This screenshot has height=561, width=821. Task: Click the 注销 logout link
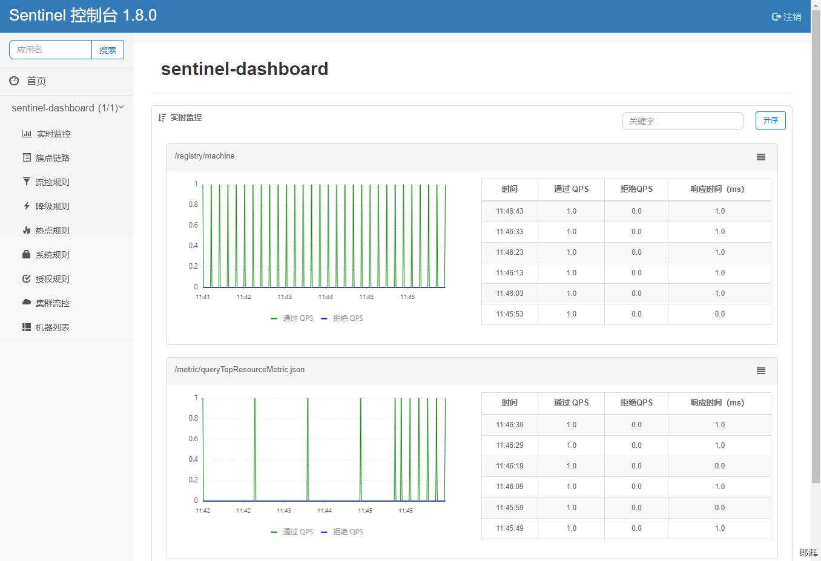coord(787,17)
